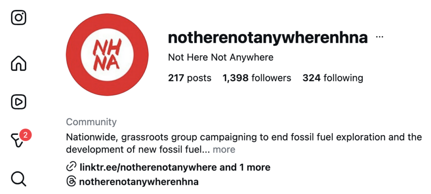This screenshot has height=194, width=431.
Task: Click the Instagram logo icon
Action: click(x=19, y=18)
